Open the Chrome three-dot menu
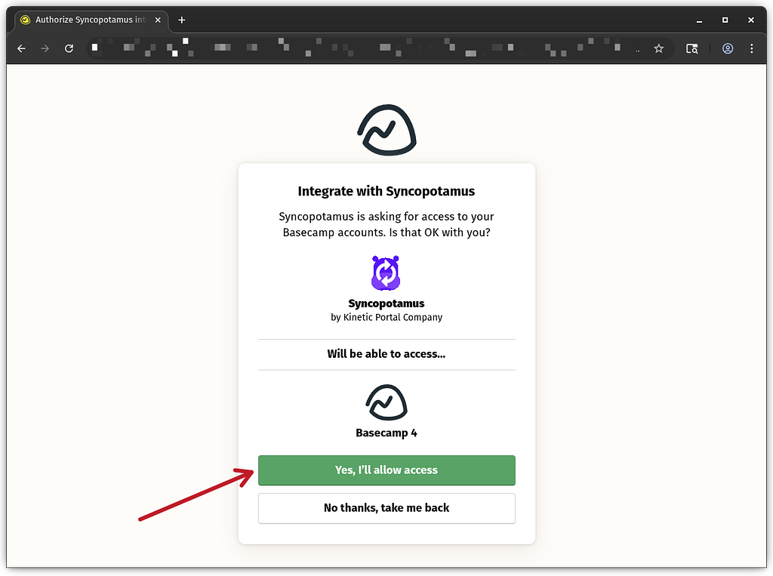773x576 pixels. coord(751,48)
